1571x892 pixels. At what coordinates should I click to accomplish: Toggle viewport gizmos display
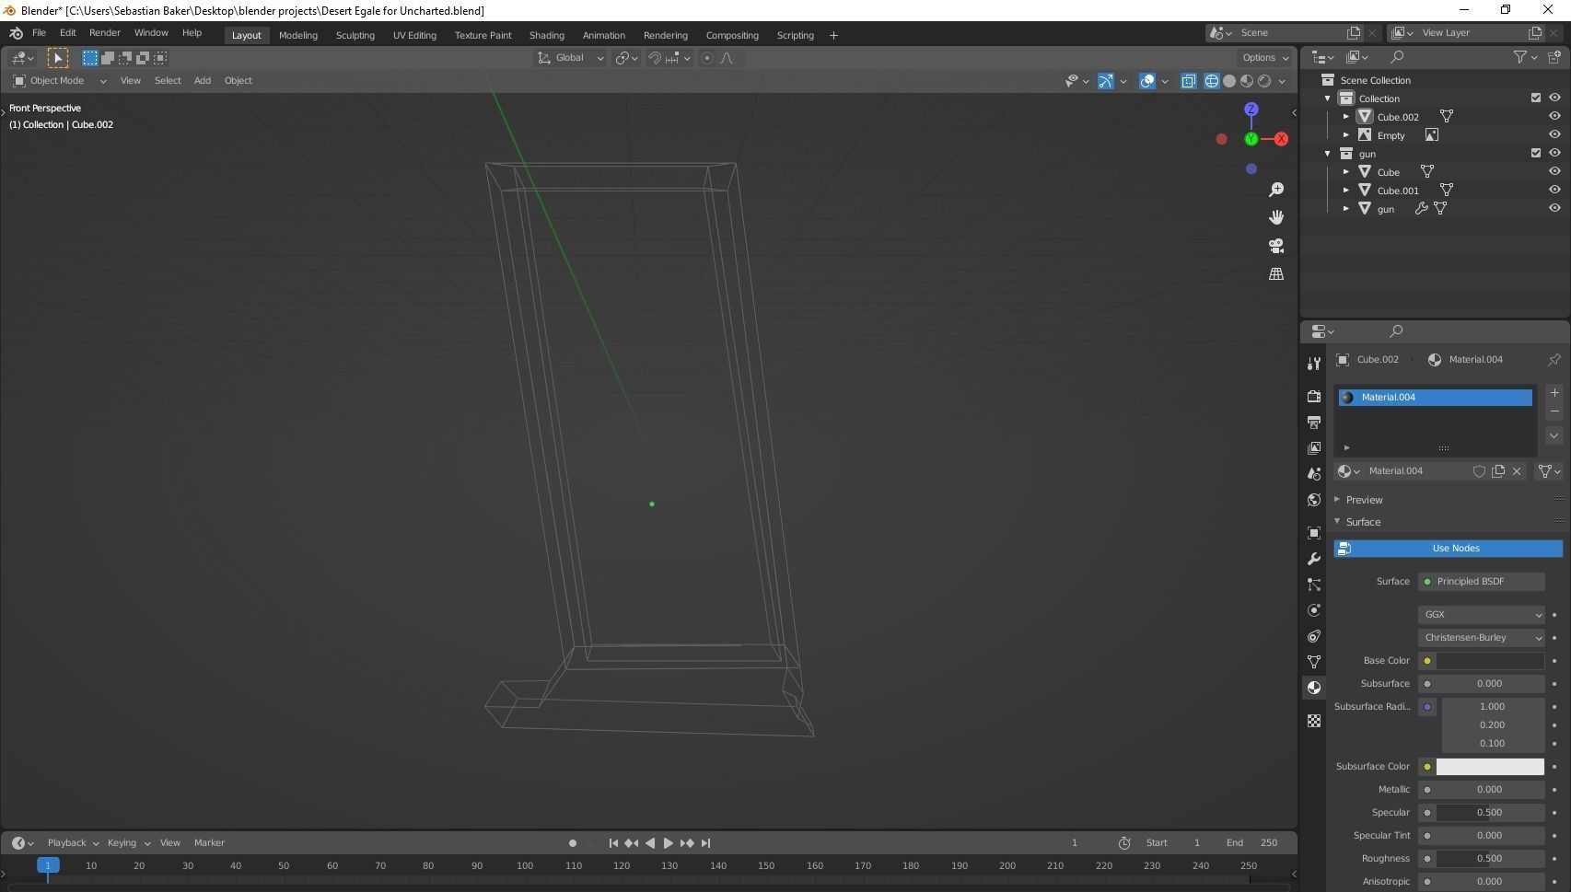(1106, 81)
